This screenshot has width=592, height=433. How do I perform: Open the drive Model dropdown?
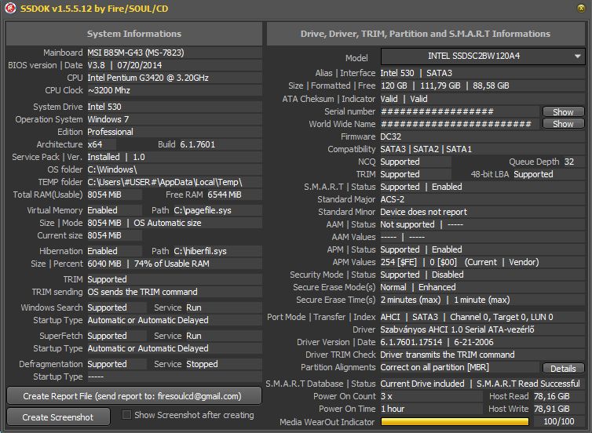(x=483, y=56)
